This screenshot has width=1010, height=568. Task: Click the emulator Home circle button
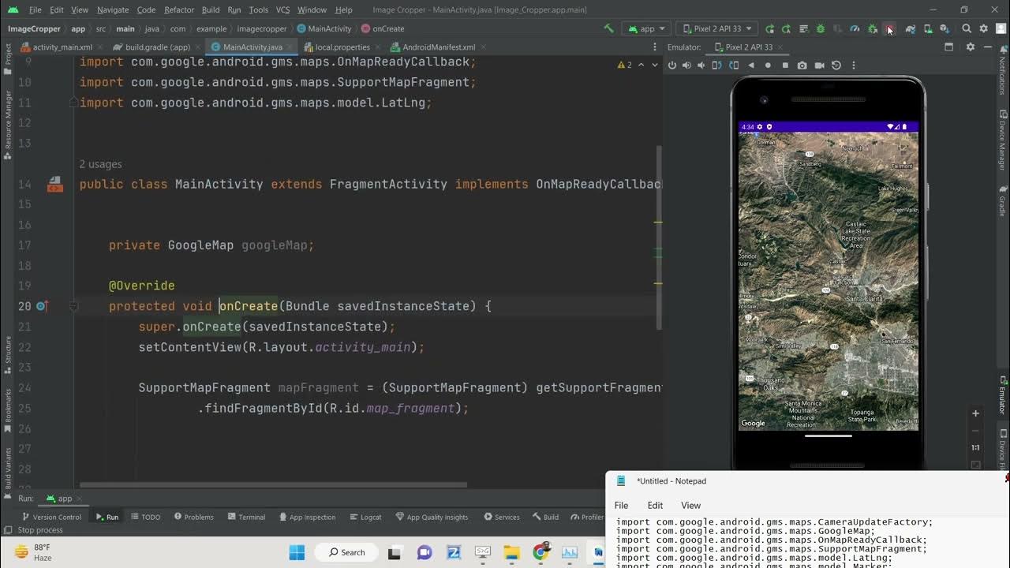768,65
